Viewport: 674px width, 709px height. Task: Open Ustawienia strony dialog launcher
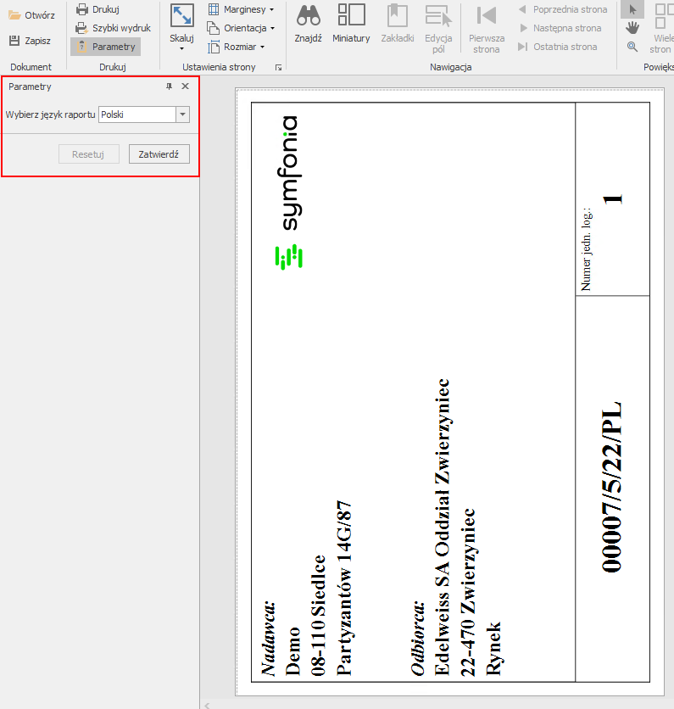tap(278, 67)
